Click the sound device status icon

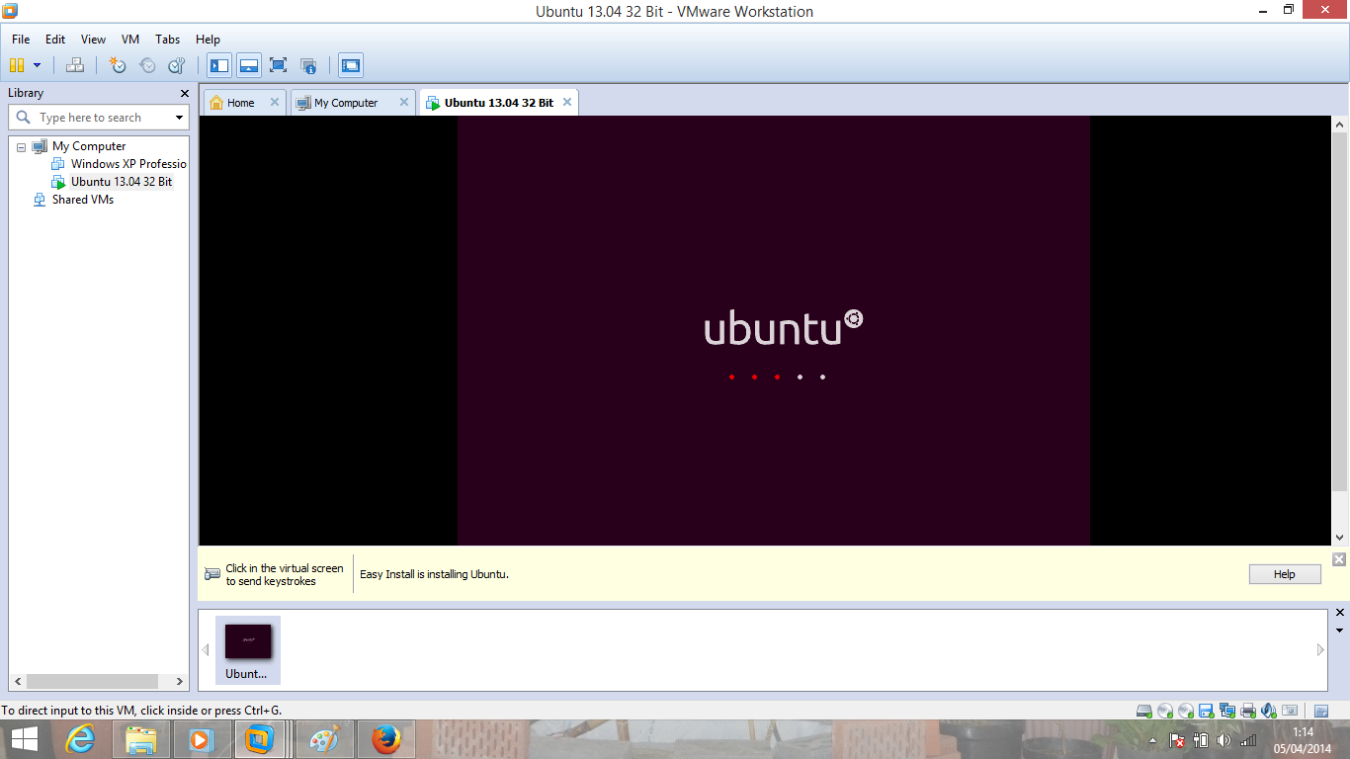[x=1270, y=710]
